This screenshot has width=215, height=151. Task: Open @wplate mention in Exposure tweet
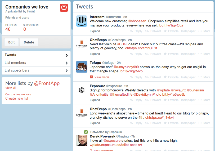click(163, 90)
